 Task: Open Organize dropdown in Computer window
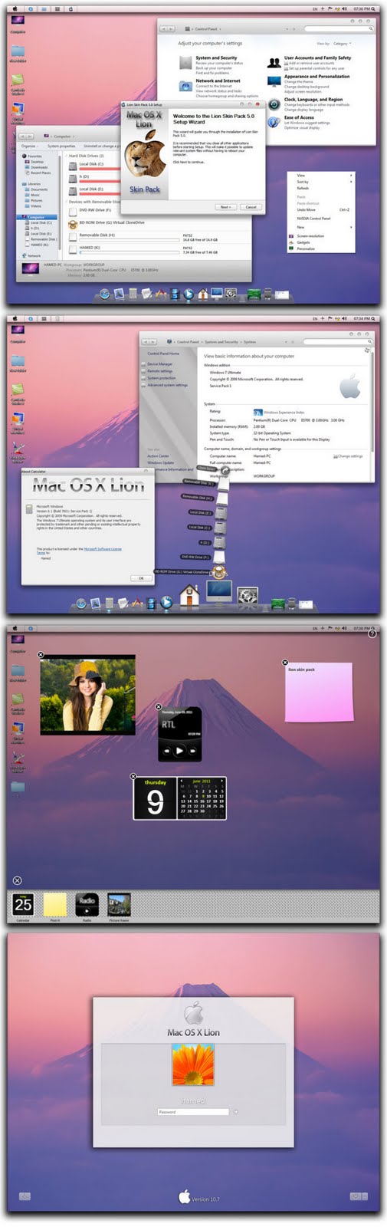[x=29, y=146]
